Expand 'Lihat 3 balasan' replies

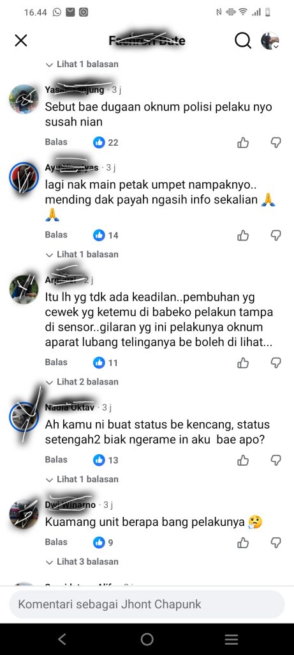pyautogui.click(x=82, y=562)
